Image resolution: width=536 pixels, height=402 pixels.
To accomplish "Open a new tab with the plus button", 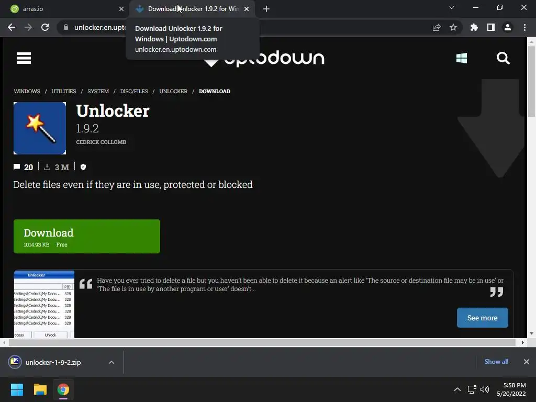I will point(266,9).
